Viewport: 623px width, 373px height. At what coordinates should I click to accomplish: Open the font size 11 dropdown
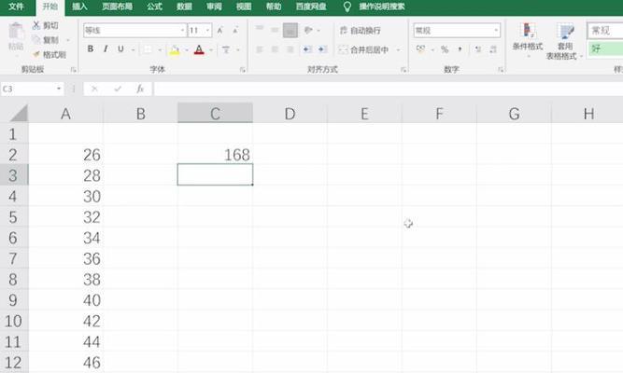207,31
